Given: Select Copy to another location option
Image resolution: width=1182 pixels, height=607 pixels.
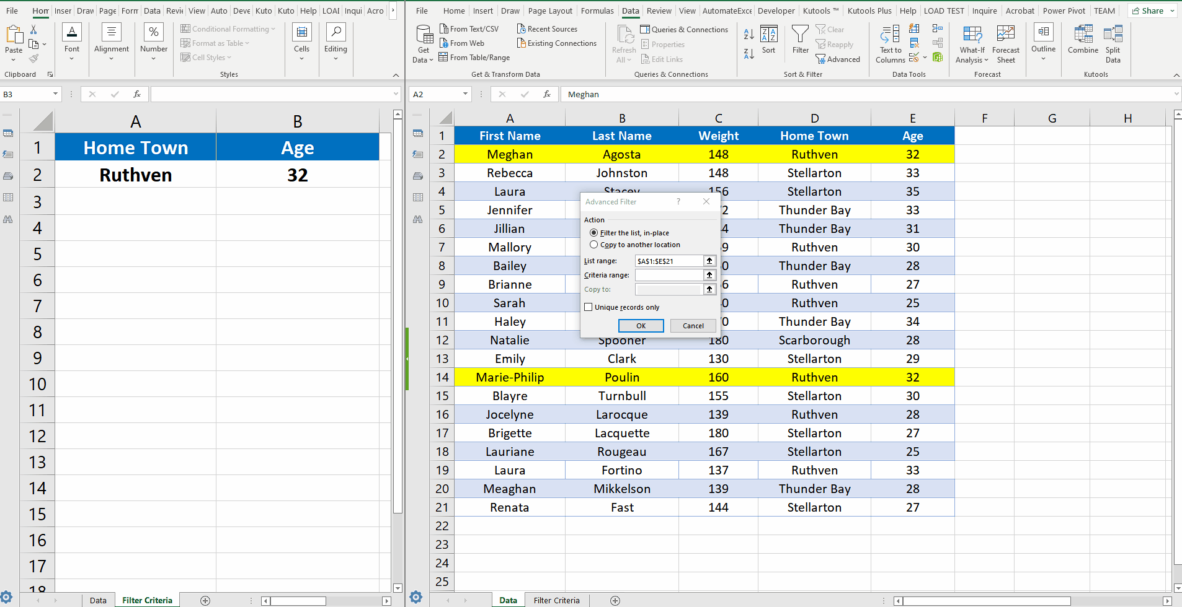Looking at the screenshot, I should click(x=594, y=244).
